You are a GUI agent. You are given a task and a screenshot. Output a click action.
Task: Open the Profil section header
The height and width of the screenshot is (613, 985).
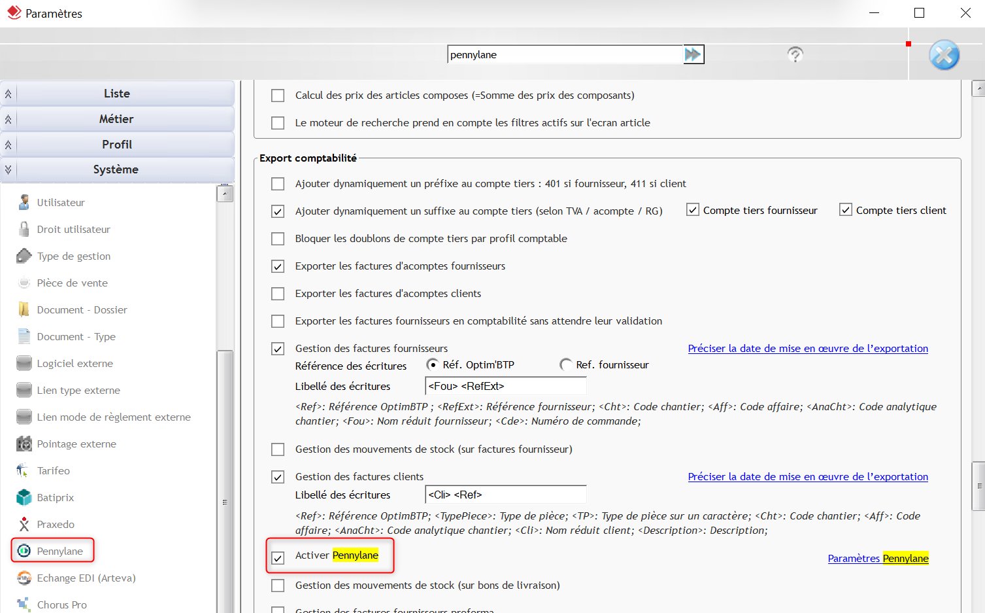117,145
